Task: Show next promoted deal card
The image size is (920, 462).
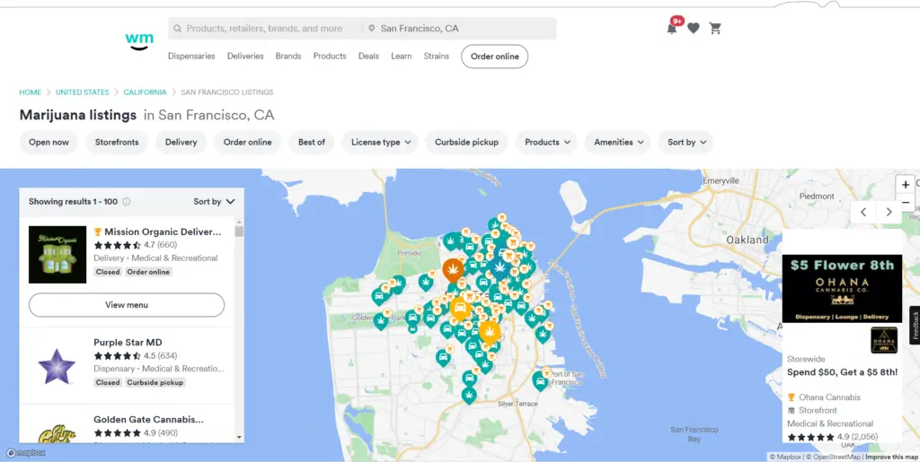Action: (889, 212)
